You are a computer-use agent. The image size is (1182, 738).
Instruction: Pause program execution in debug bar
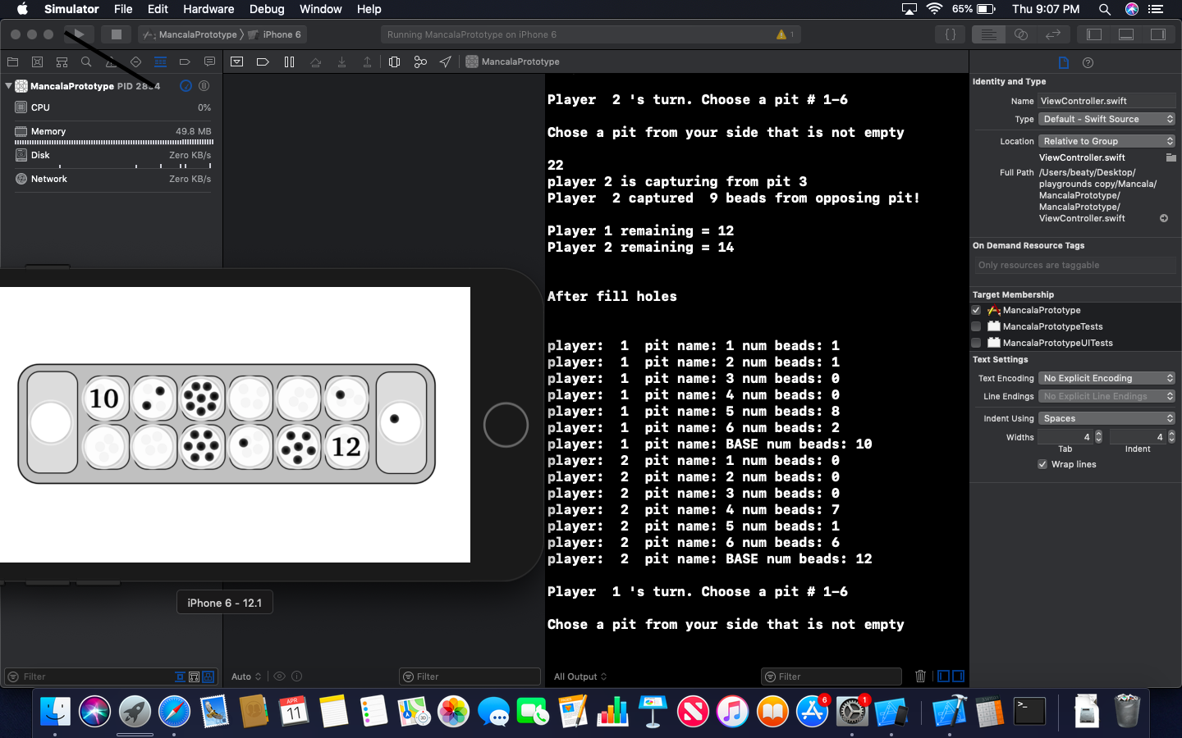point(289,61)
